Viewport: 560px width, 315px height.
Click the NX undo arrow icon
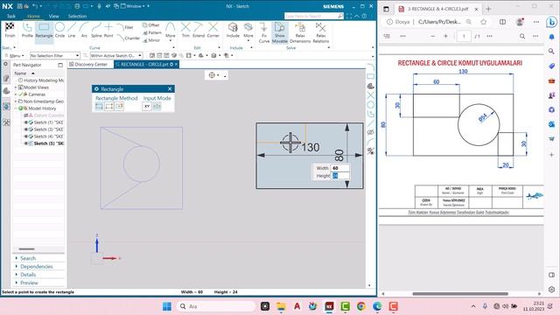(x=35, y=6)
